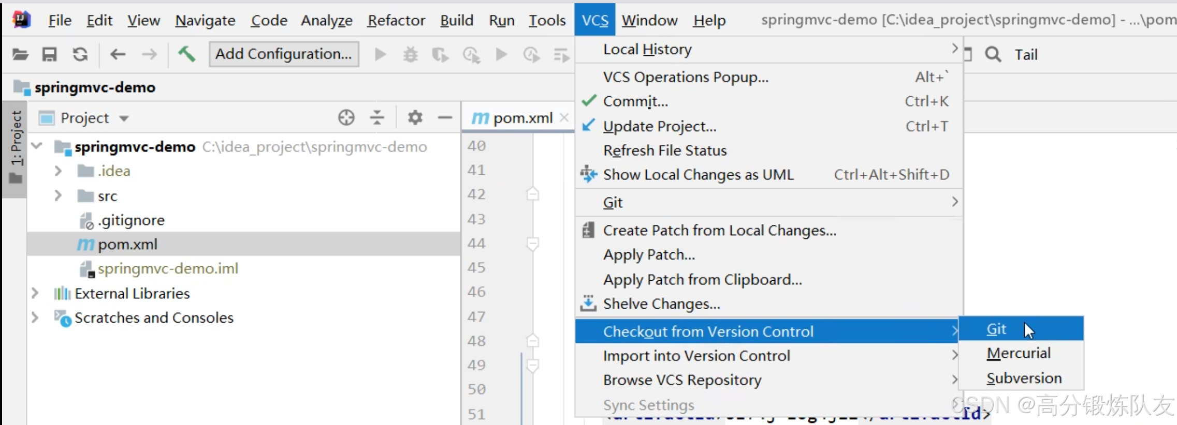This screenshot has height=425, width=1177.
Task: Navigate forward with the right arrow icon
Action: tap(150, 54)
